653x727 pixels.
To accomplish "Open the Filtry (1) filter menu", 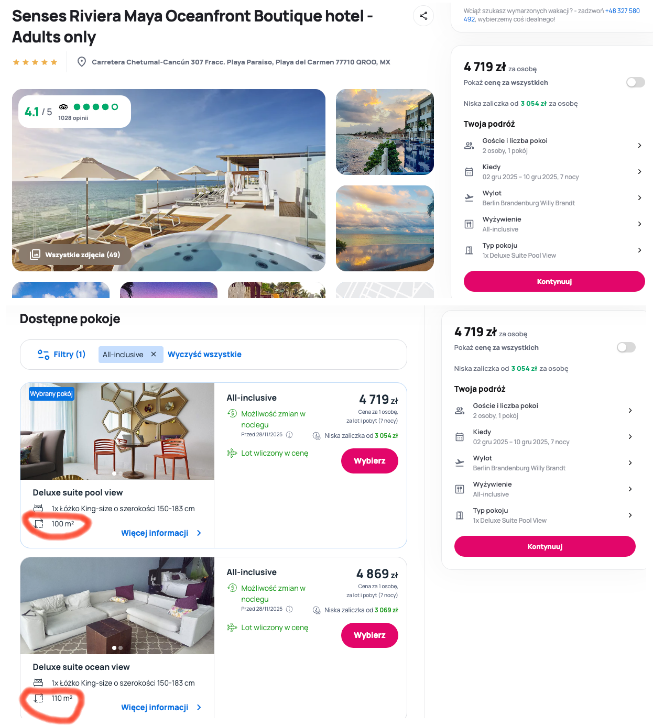I will click(61, 355).
